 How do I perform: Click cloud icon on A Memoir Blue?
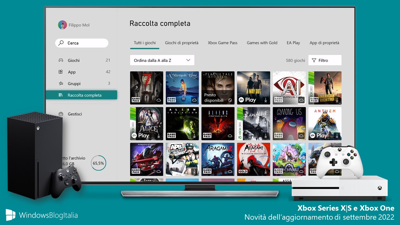pyautogui.click(x=194, y=100)
